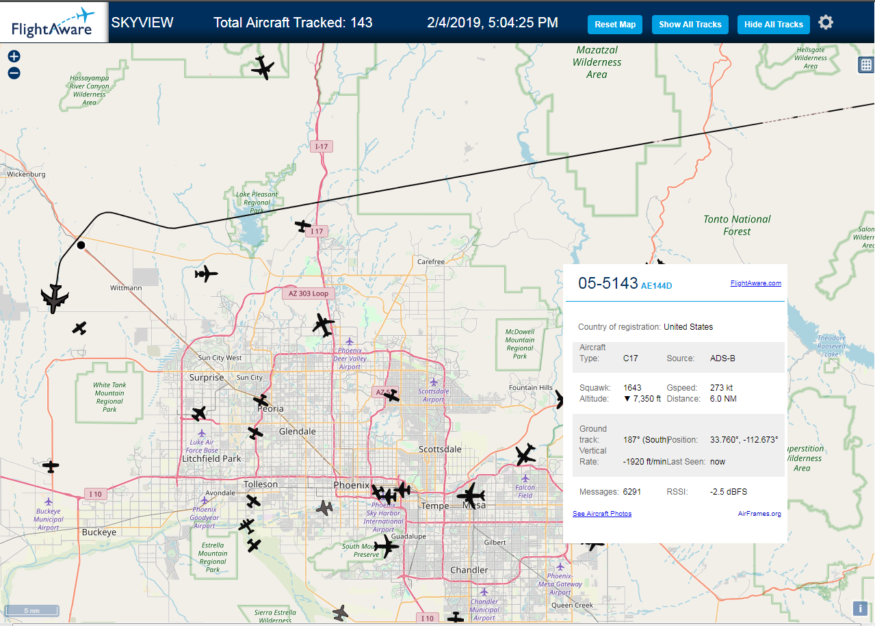875x626 pixels.
Task: Select aircraft above Luke Air Force Base
Action: click(198, 413)
